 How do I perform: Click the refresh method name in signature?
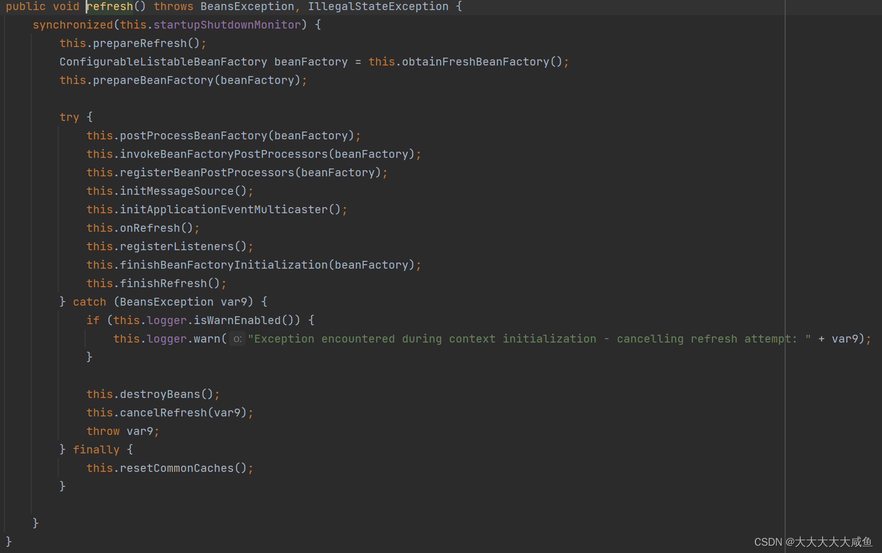pyautogui.click(x=110, y=7)
